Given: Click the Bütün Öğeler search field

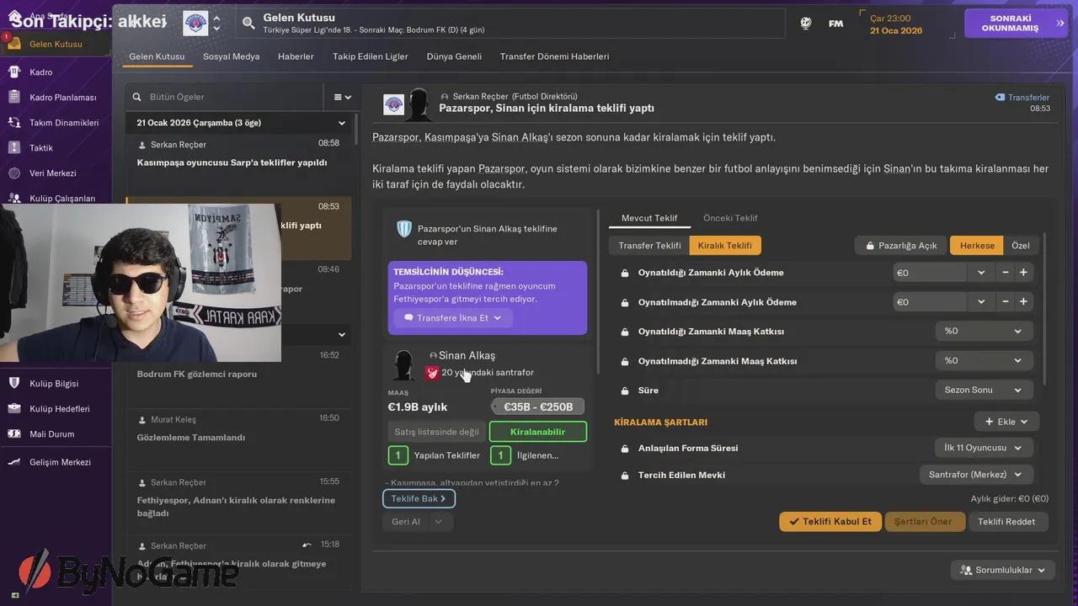Looking at the screenshot, I should [225, 97].
